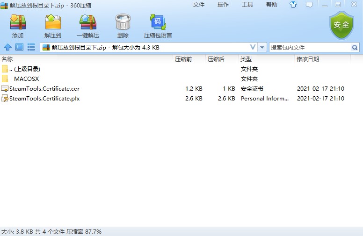This screenshot has width=363, height=236.
Task: Select SteamTools.Certificate.pfx file name
Action: [44, 98]
